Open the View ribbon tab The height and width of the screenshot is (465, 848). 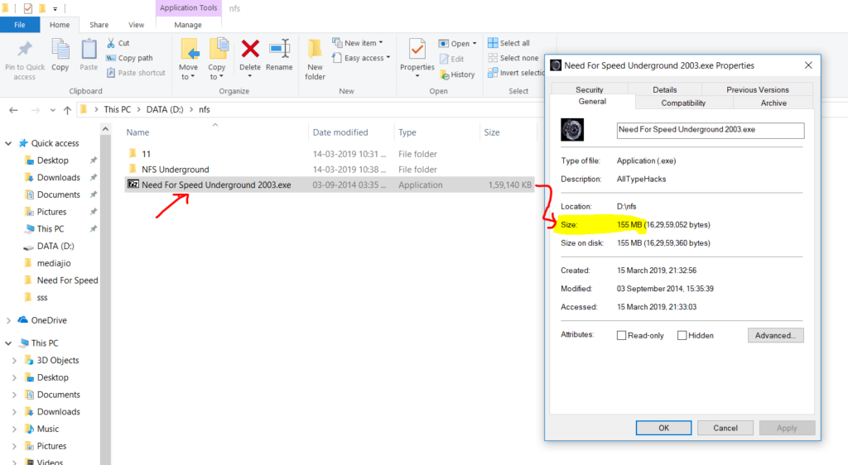click(136, 25)
